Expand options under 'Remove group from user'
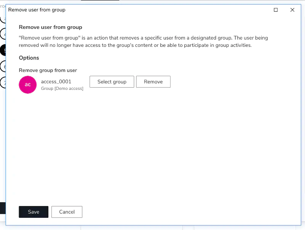Screen dimensions: 305x230 point(48,70)
